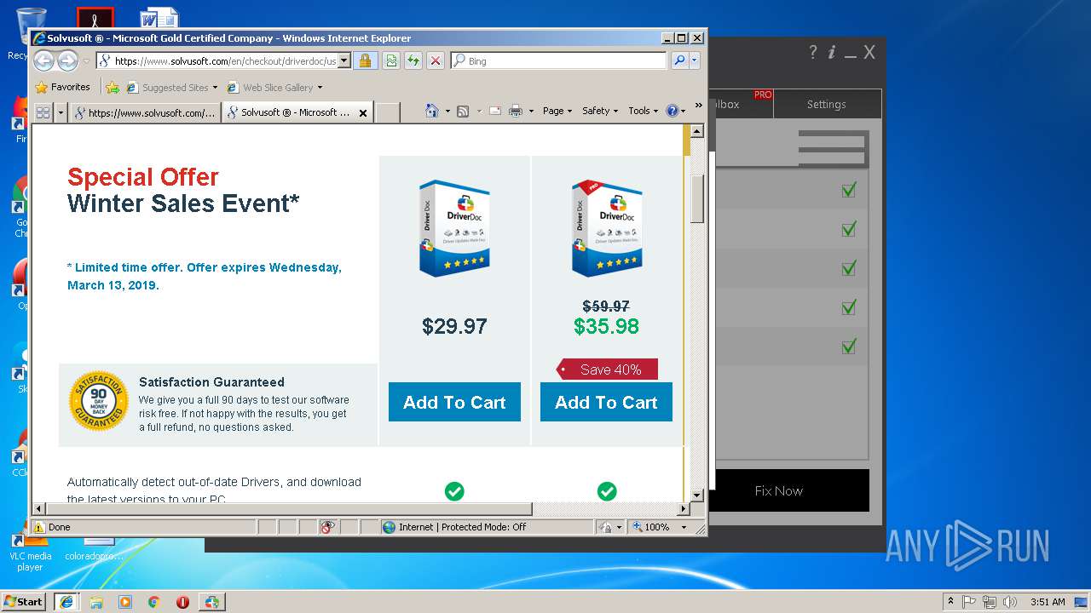The image size is (1091, 613).
Task: Add the $35.98 DriverDoc Pro to cart
Action: (x=606, y=402)
